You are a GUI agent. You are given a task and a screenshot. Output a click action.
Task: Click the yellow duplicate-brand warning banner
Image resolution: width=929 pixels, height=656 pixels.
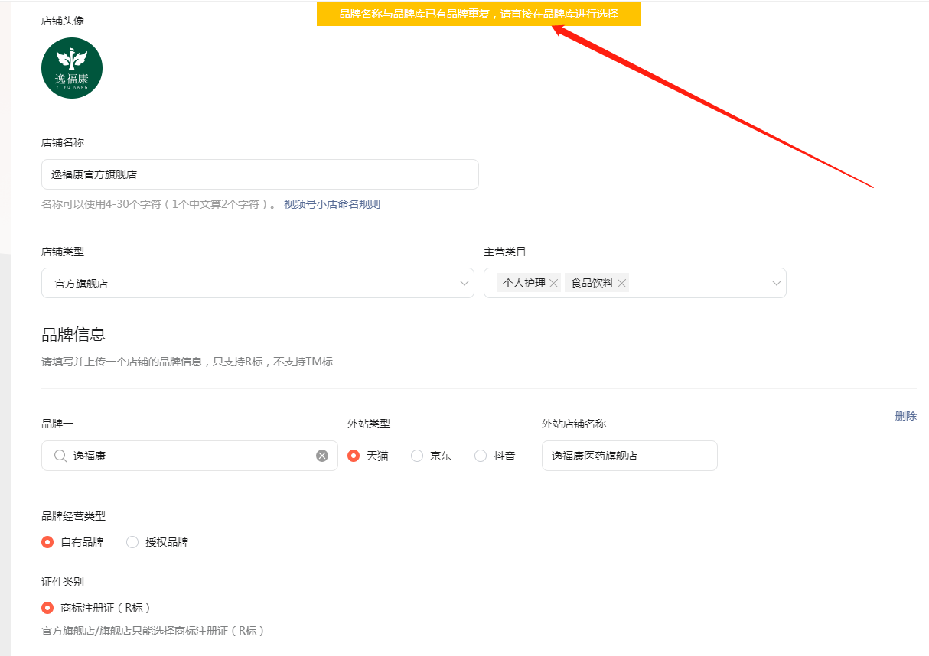(x=479, y=14)
